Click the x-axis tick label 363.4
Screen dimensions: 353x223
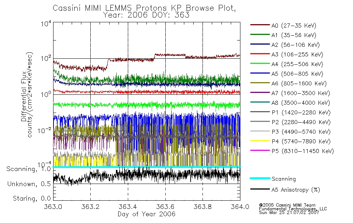128,207
